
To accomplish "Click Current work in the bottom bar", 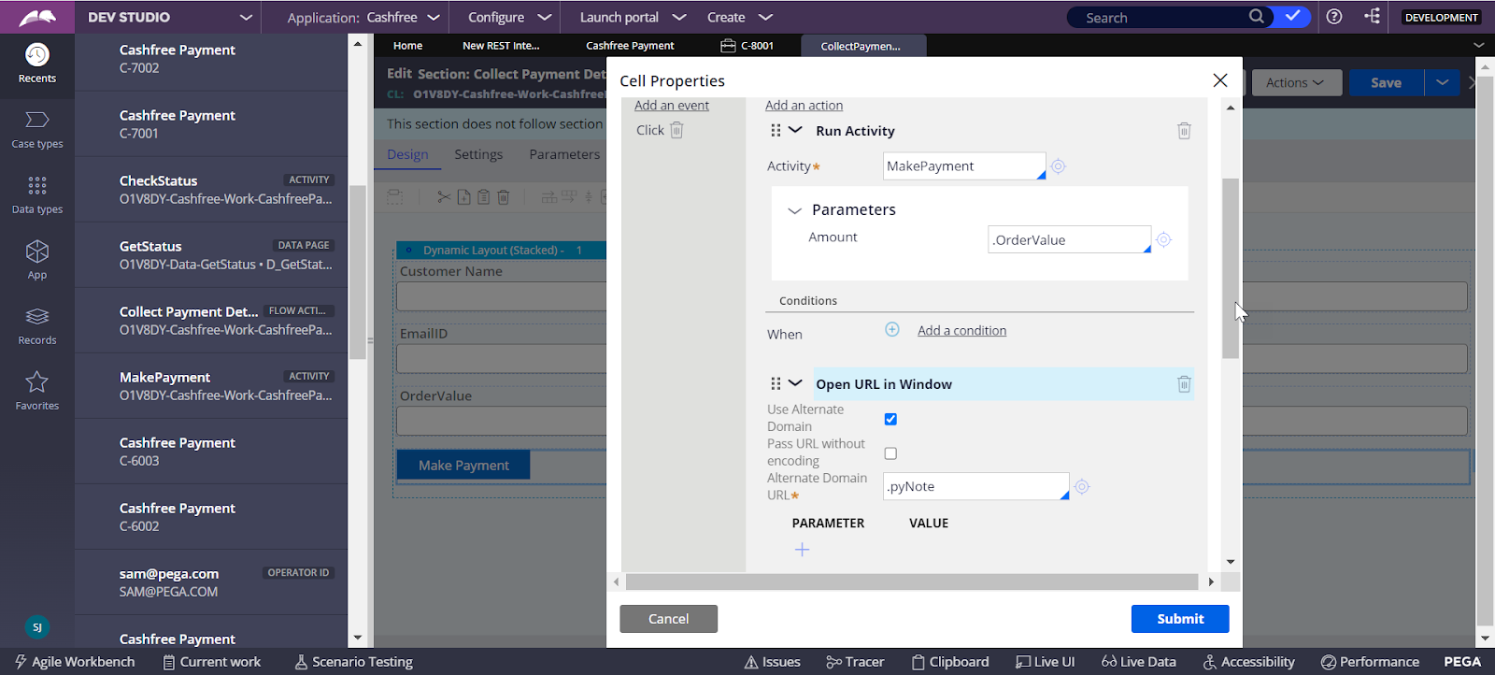I will [212, 662].
